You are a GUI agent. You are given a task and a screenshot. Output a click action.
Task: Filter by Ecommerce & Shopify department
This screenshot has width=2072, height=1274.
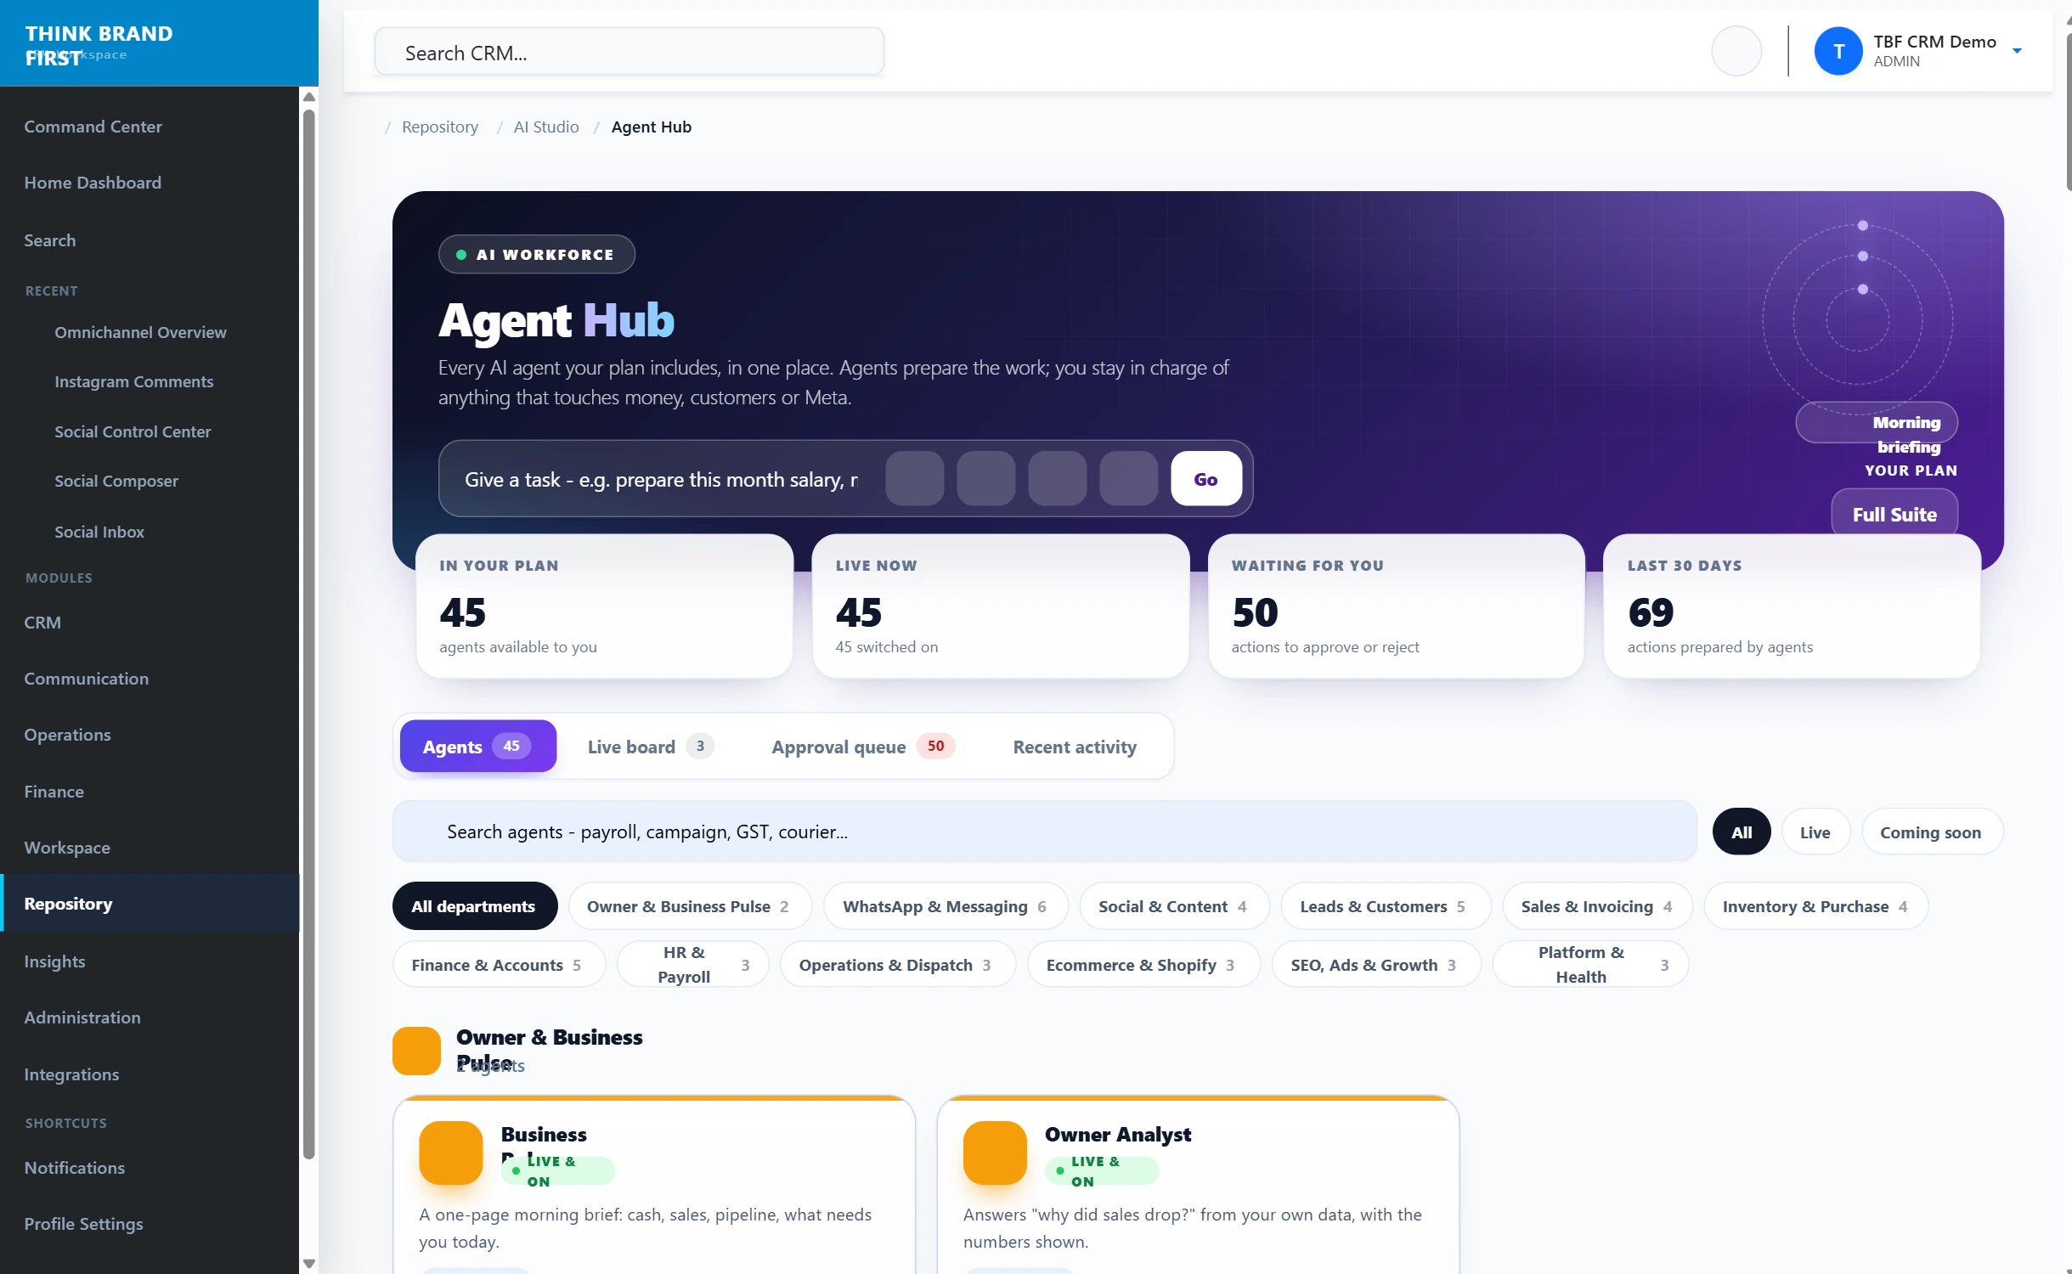pos(1143,965)
